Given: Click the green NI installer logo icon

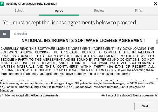Looking at the screenshot, I should click(2, 4).
